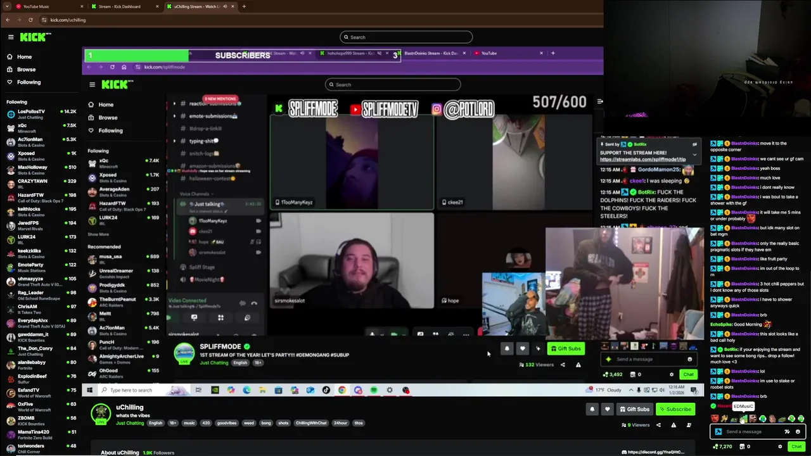
Task: Click the 507/600 goal counter overlay
Action: (559, 102)
